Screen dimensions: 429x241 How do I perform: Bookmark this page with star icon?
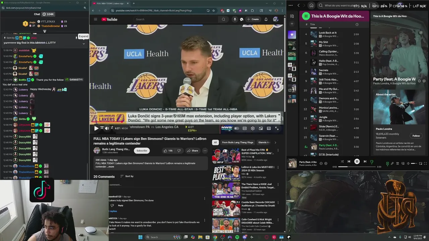click(213, 10)
